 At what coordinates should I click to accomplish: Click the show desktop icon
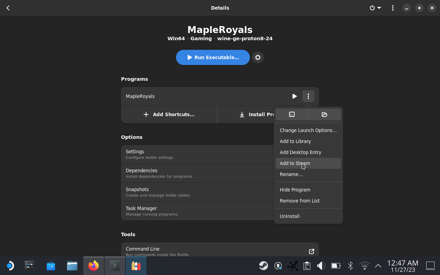[x=430, y=266]
